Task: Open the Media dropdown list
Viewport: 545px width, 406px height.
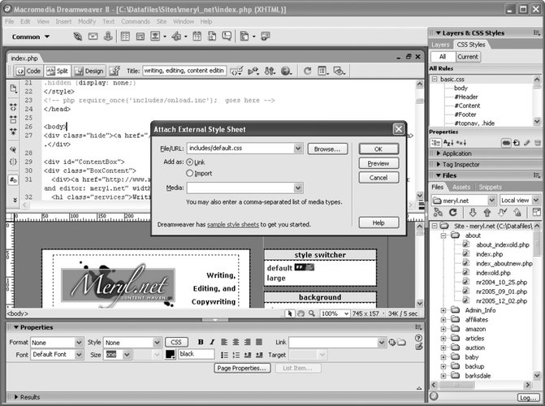Action: click(298, 188)
